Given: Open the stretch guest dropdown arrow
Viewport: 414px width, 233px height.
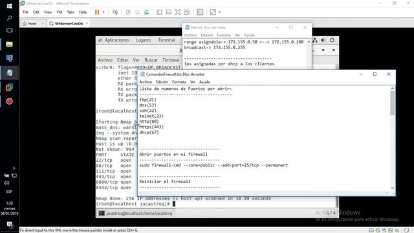Looking at the screenshot, I should [219, 12].
